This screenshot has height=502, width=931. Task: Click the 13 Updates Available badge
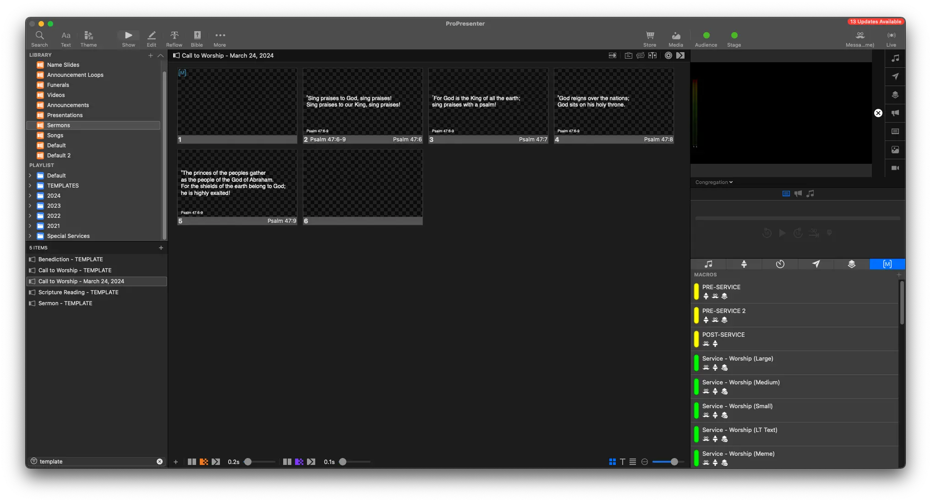click(x=875, y=22)
